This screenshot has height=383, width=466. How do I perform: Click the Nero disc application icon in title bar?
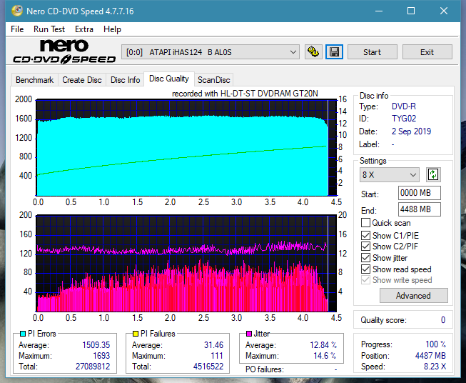pos(17,11)
